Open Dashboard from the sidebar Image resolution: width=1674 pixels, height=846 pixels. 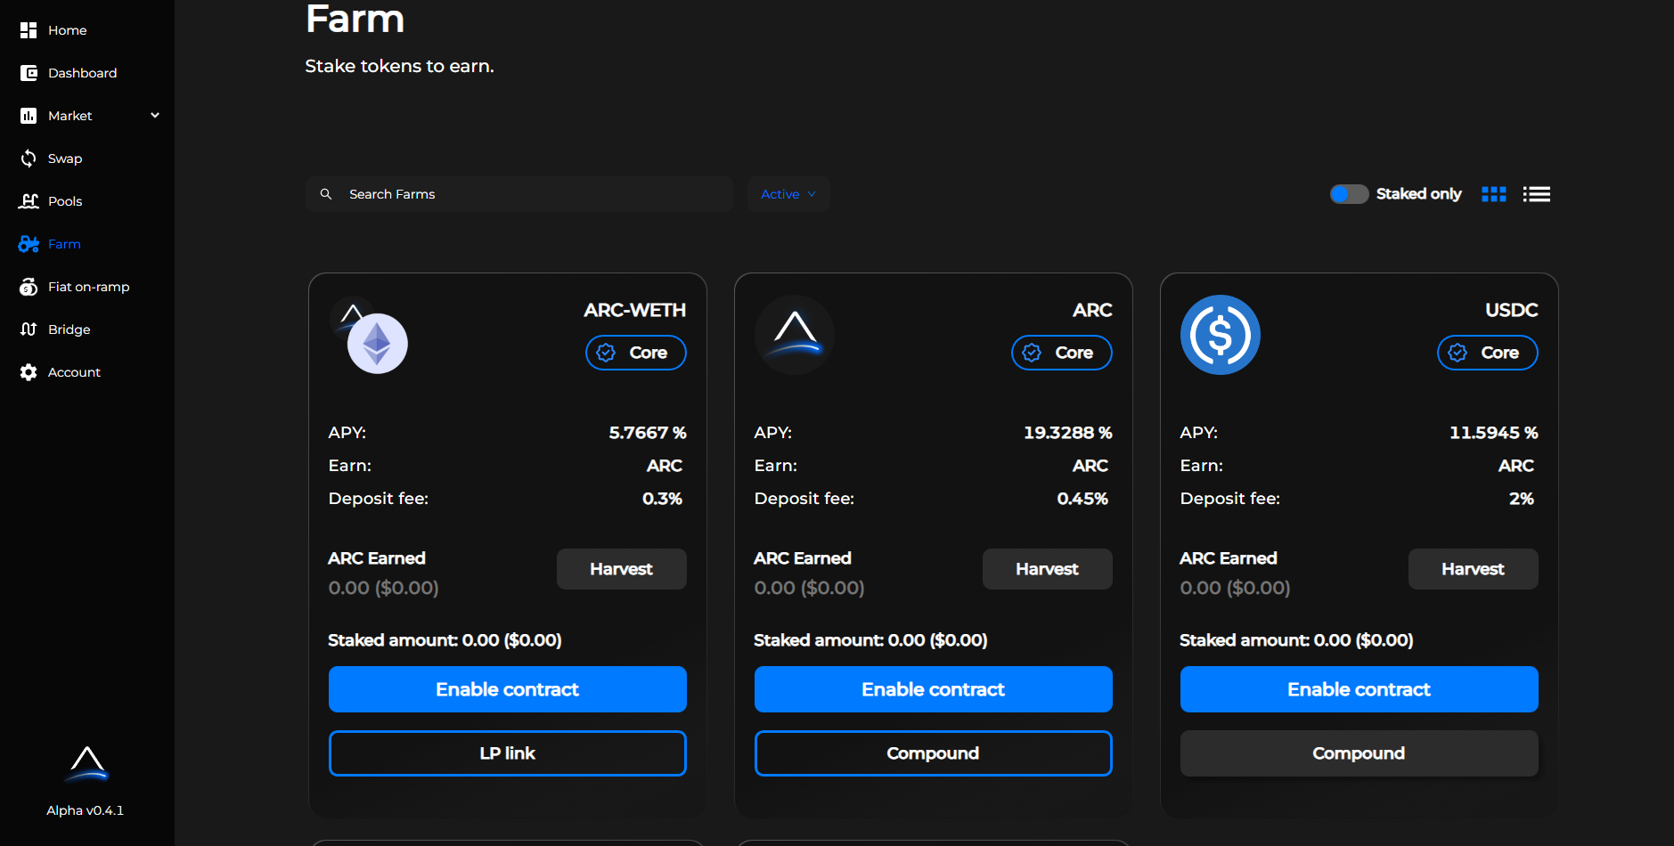[82, 73]
